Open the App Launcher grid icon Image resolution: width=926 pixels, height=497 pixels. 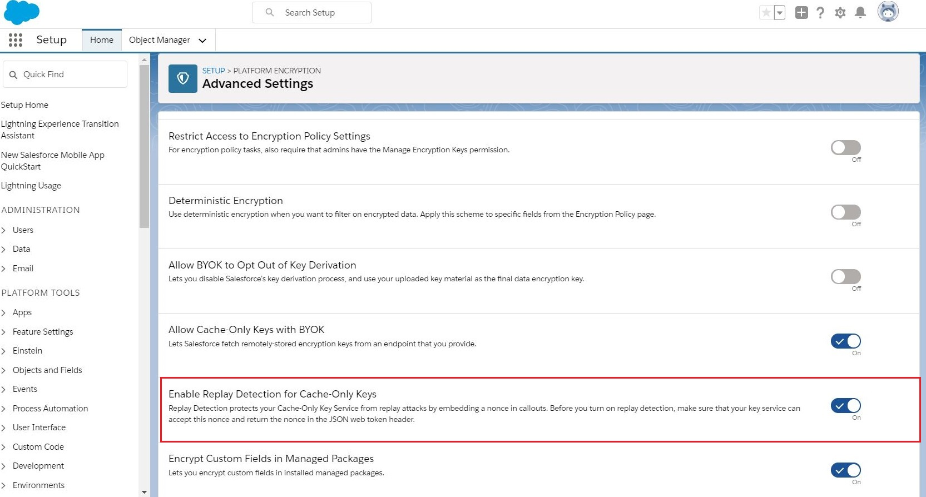(x=16, y=40)
